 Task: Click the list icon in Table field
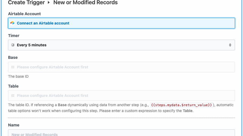pyautogui.click(x=13, y=96)
